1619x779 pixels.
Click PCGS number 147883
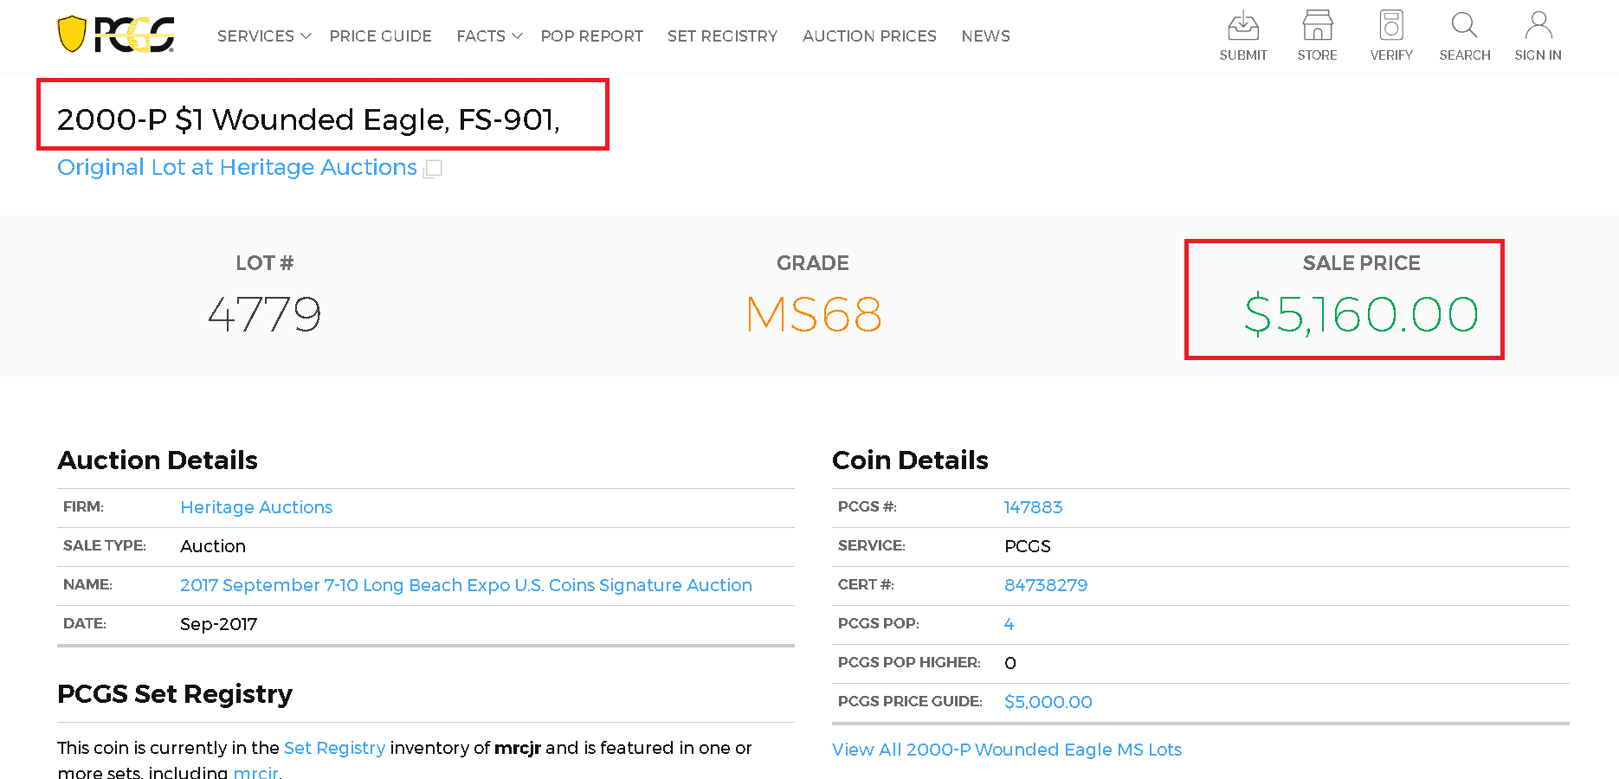(1033, 507)
